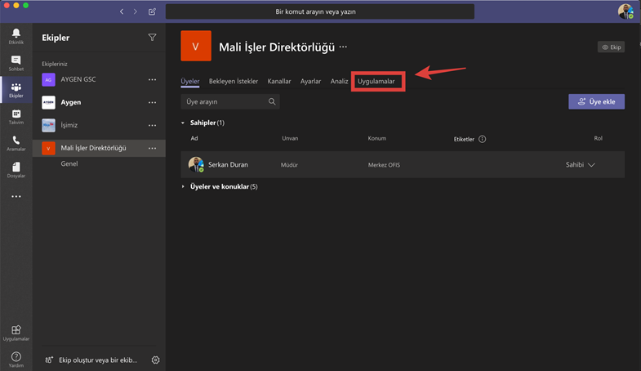Click the Konum column header
This screenshot has width=641, height=371.
point(377,138)
